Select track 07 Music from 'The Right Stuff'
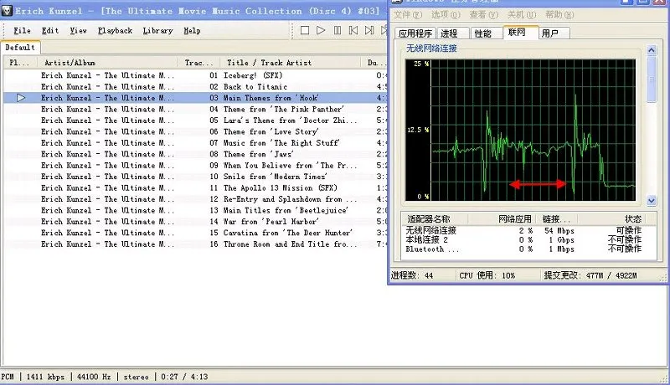 tap(196, 143)
